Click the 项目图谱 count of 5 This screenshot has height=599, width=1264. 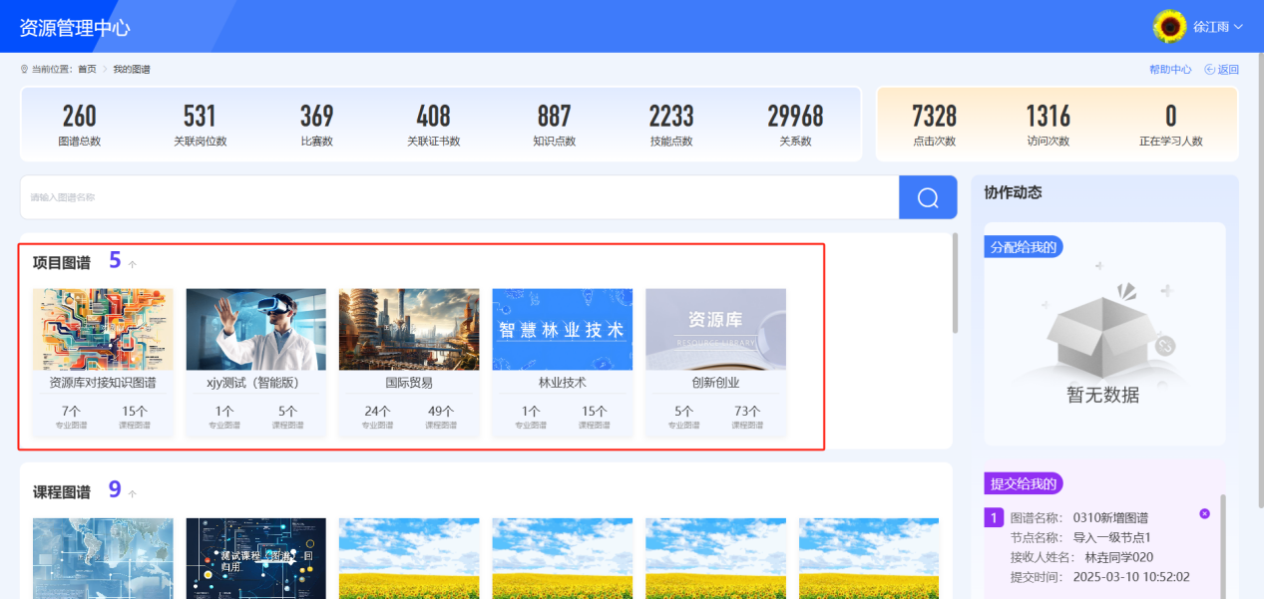click(x=115, y=261)
